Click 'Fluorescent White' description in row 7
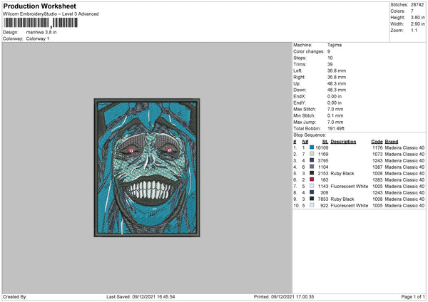This screenshot has width=428, height=302. pos(349,186)
